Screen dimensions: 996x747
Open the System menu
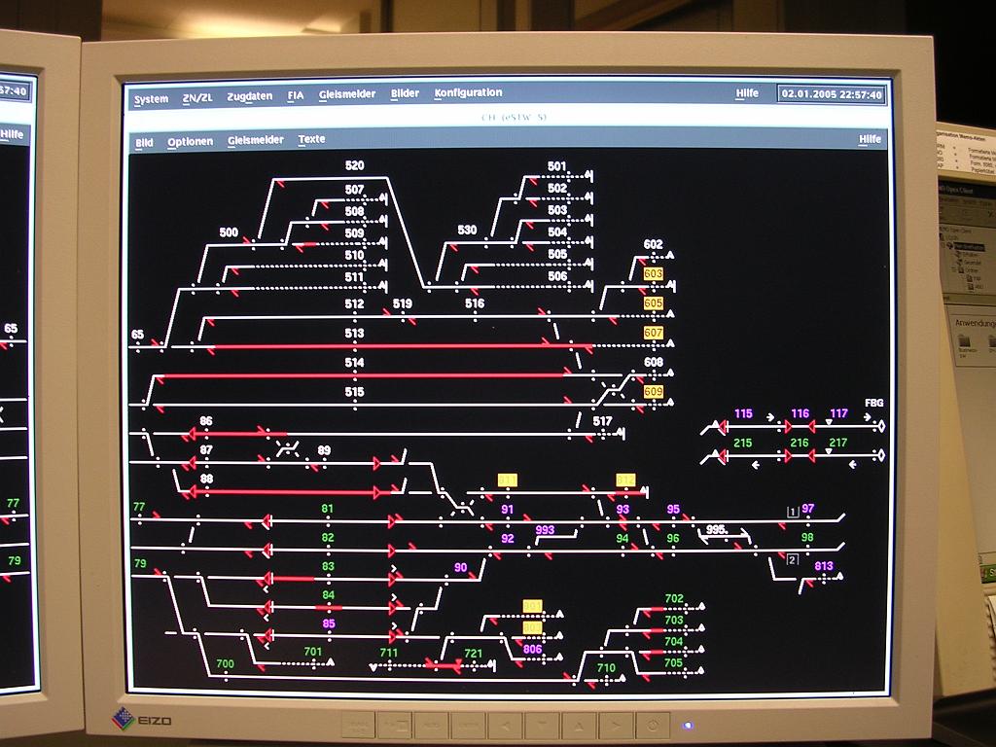click(x=151, y=98)
